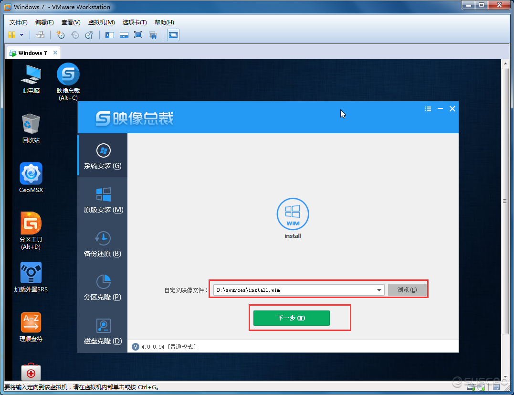Select the 加载外置SRS desktop icon
Screen dimensions: 514x395
(x=31, y=277)
